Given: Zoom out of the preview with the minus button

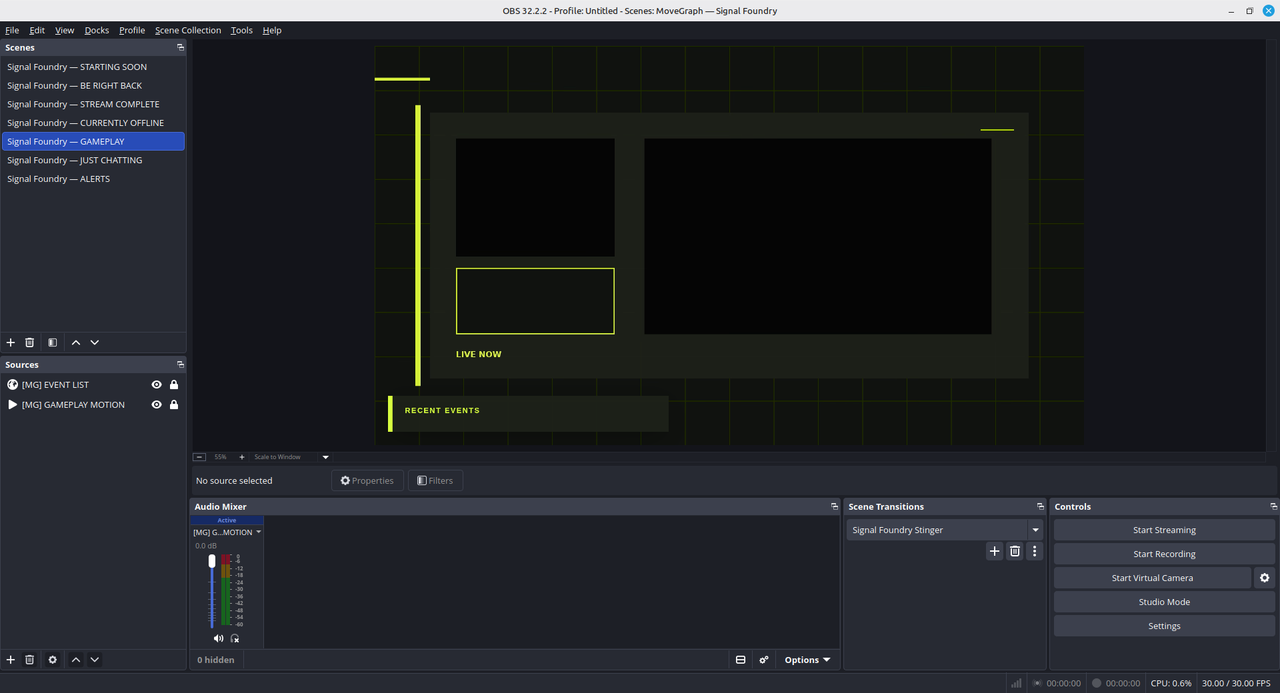Looking at the screenshot, I should pos(199,457).
